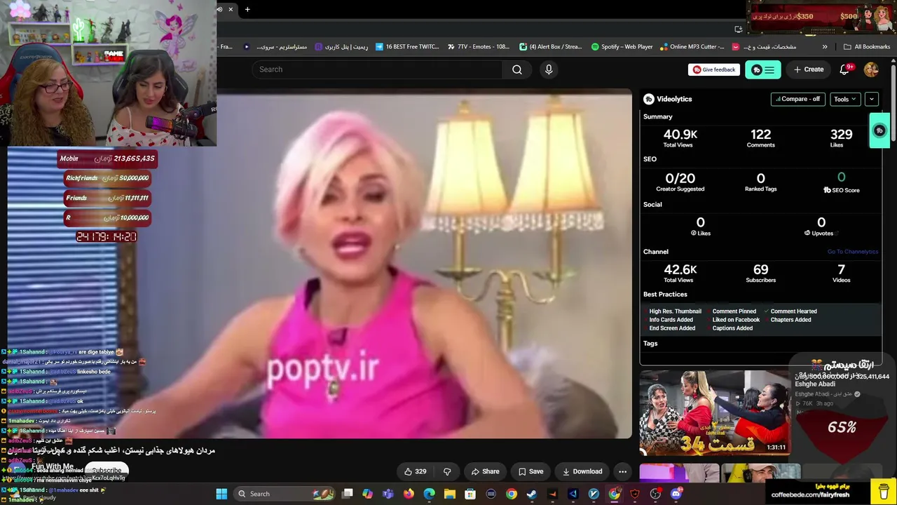
Task: Open the more actions ellipsis under the video
Action: 622,471
